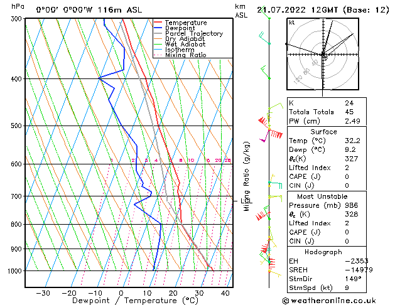
Task: Click the PW (cm) value 2.49
Action: [x=352, y=121]
